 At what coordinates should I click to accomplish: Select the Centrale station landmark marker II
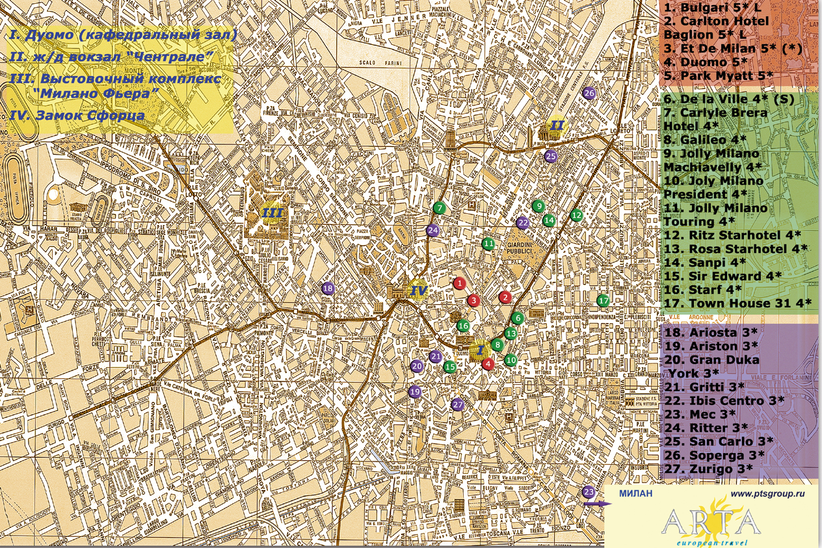point(558,125)
